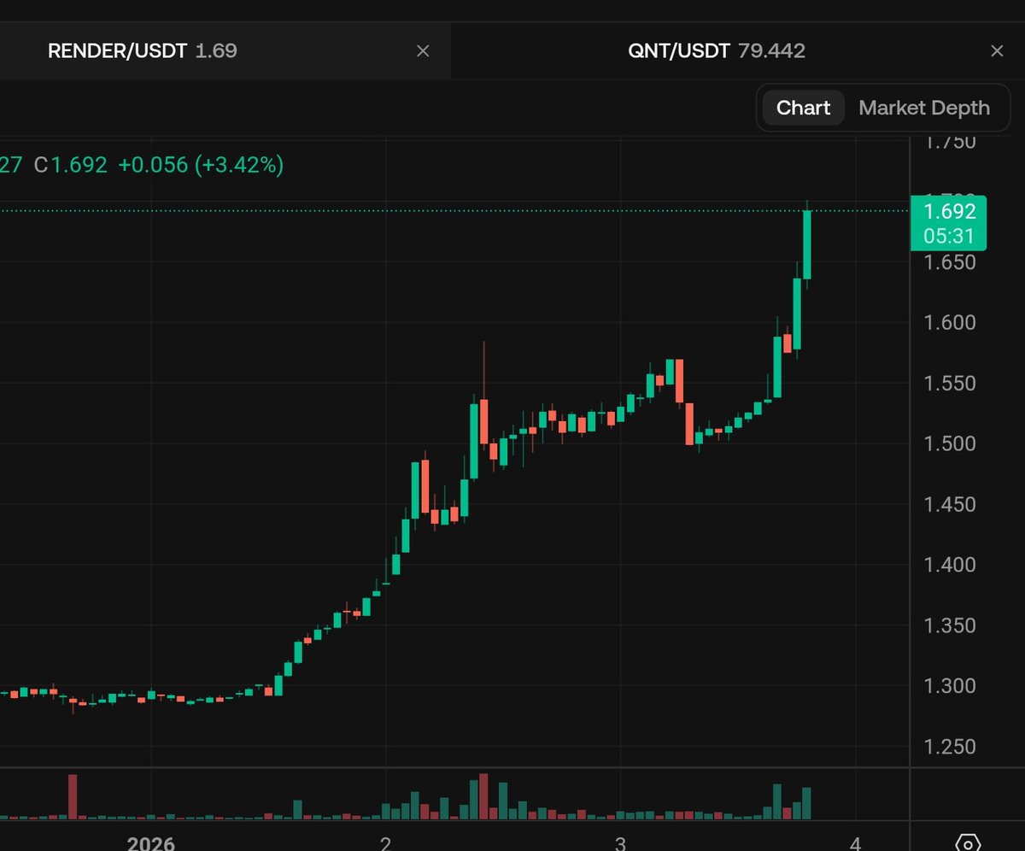Select the Chart view
1025x851 pixels.
pos(803,108)
